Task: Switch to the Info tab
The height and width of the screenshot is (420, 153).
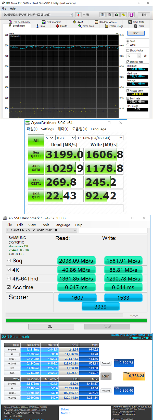Action: [40, 26]
